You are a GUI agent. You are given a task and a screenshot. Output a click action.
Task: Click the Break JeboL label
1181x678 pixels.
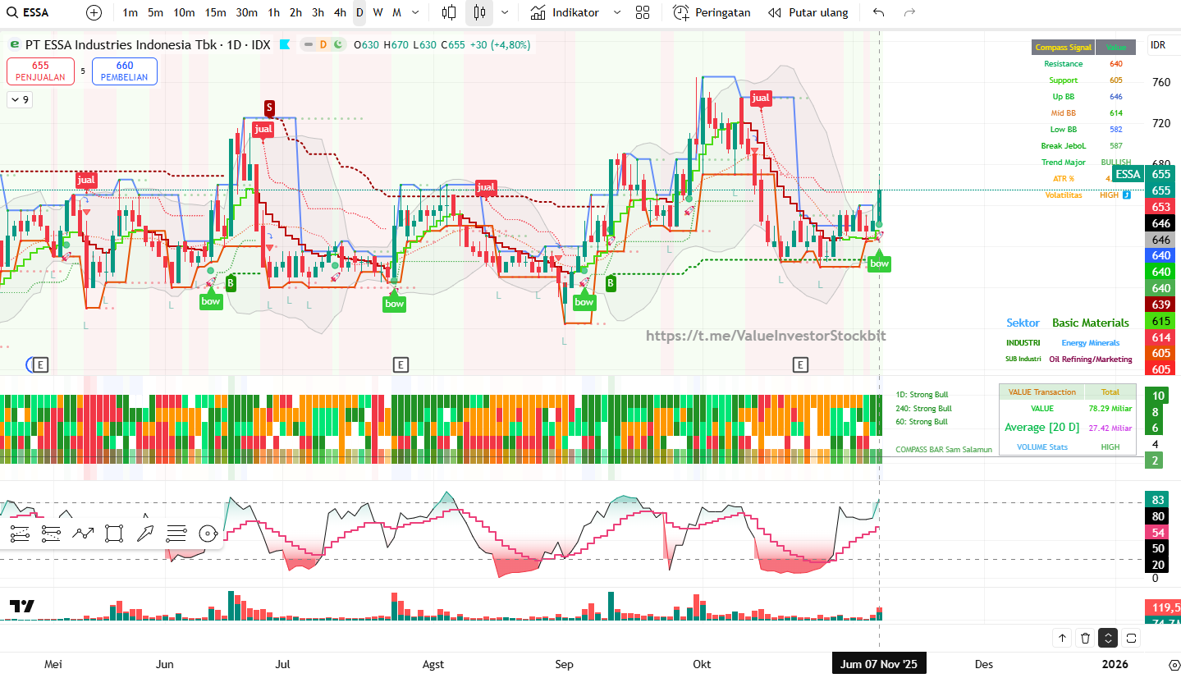[1064, 146]
